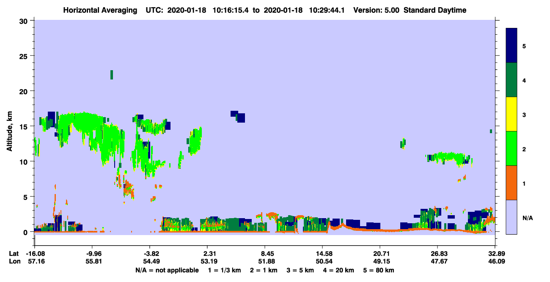Click the colorbar label 'N/A'
This screenshot has height=282, width=550.
[x=528, y=218]
